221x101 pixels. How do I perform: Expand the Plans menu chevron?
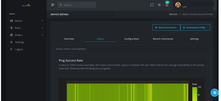(x=42, y=28)
